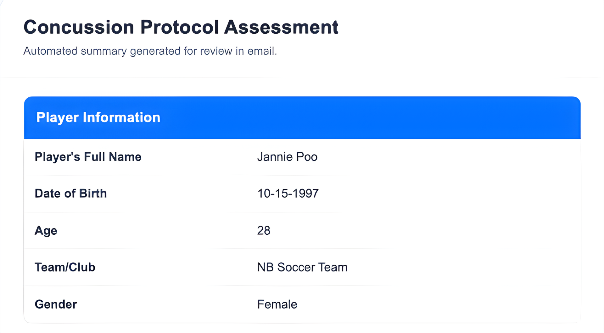Click the word "Protocol" in the heading
The height and width of the screenshot is (333, 604).
click(179, 27)
